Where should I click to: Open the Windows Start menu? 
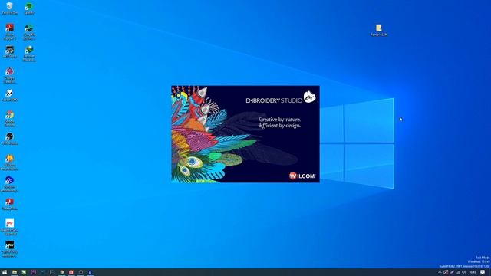5,272
